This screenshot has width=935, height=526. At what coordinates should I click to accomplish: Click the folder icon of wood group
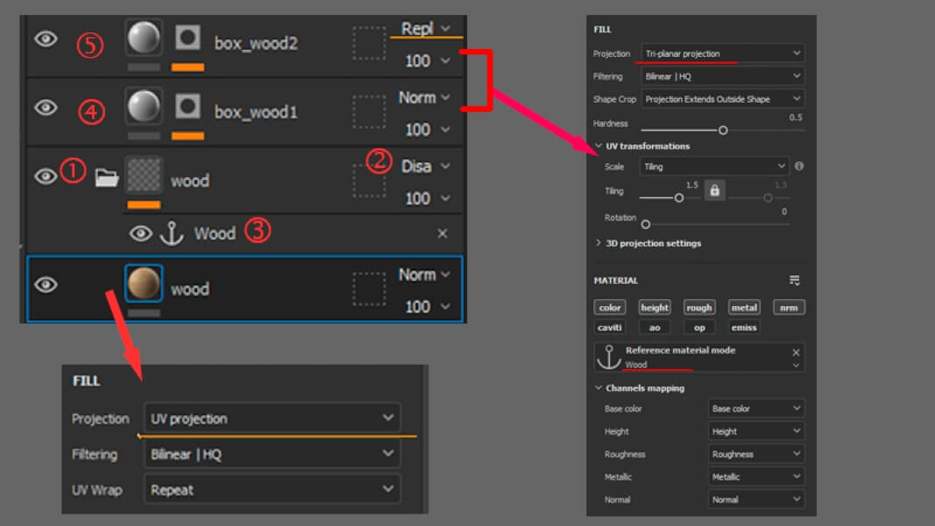(x=106, y=178)
